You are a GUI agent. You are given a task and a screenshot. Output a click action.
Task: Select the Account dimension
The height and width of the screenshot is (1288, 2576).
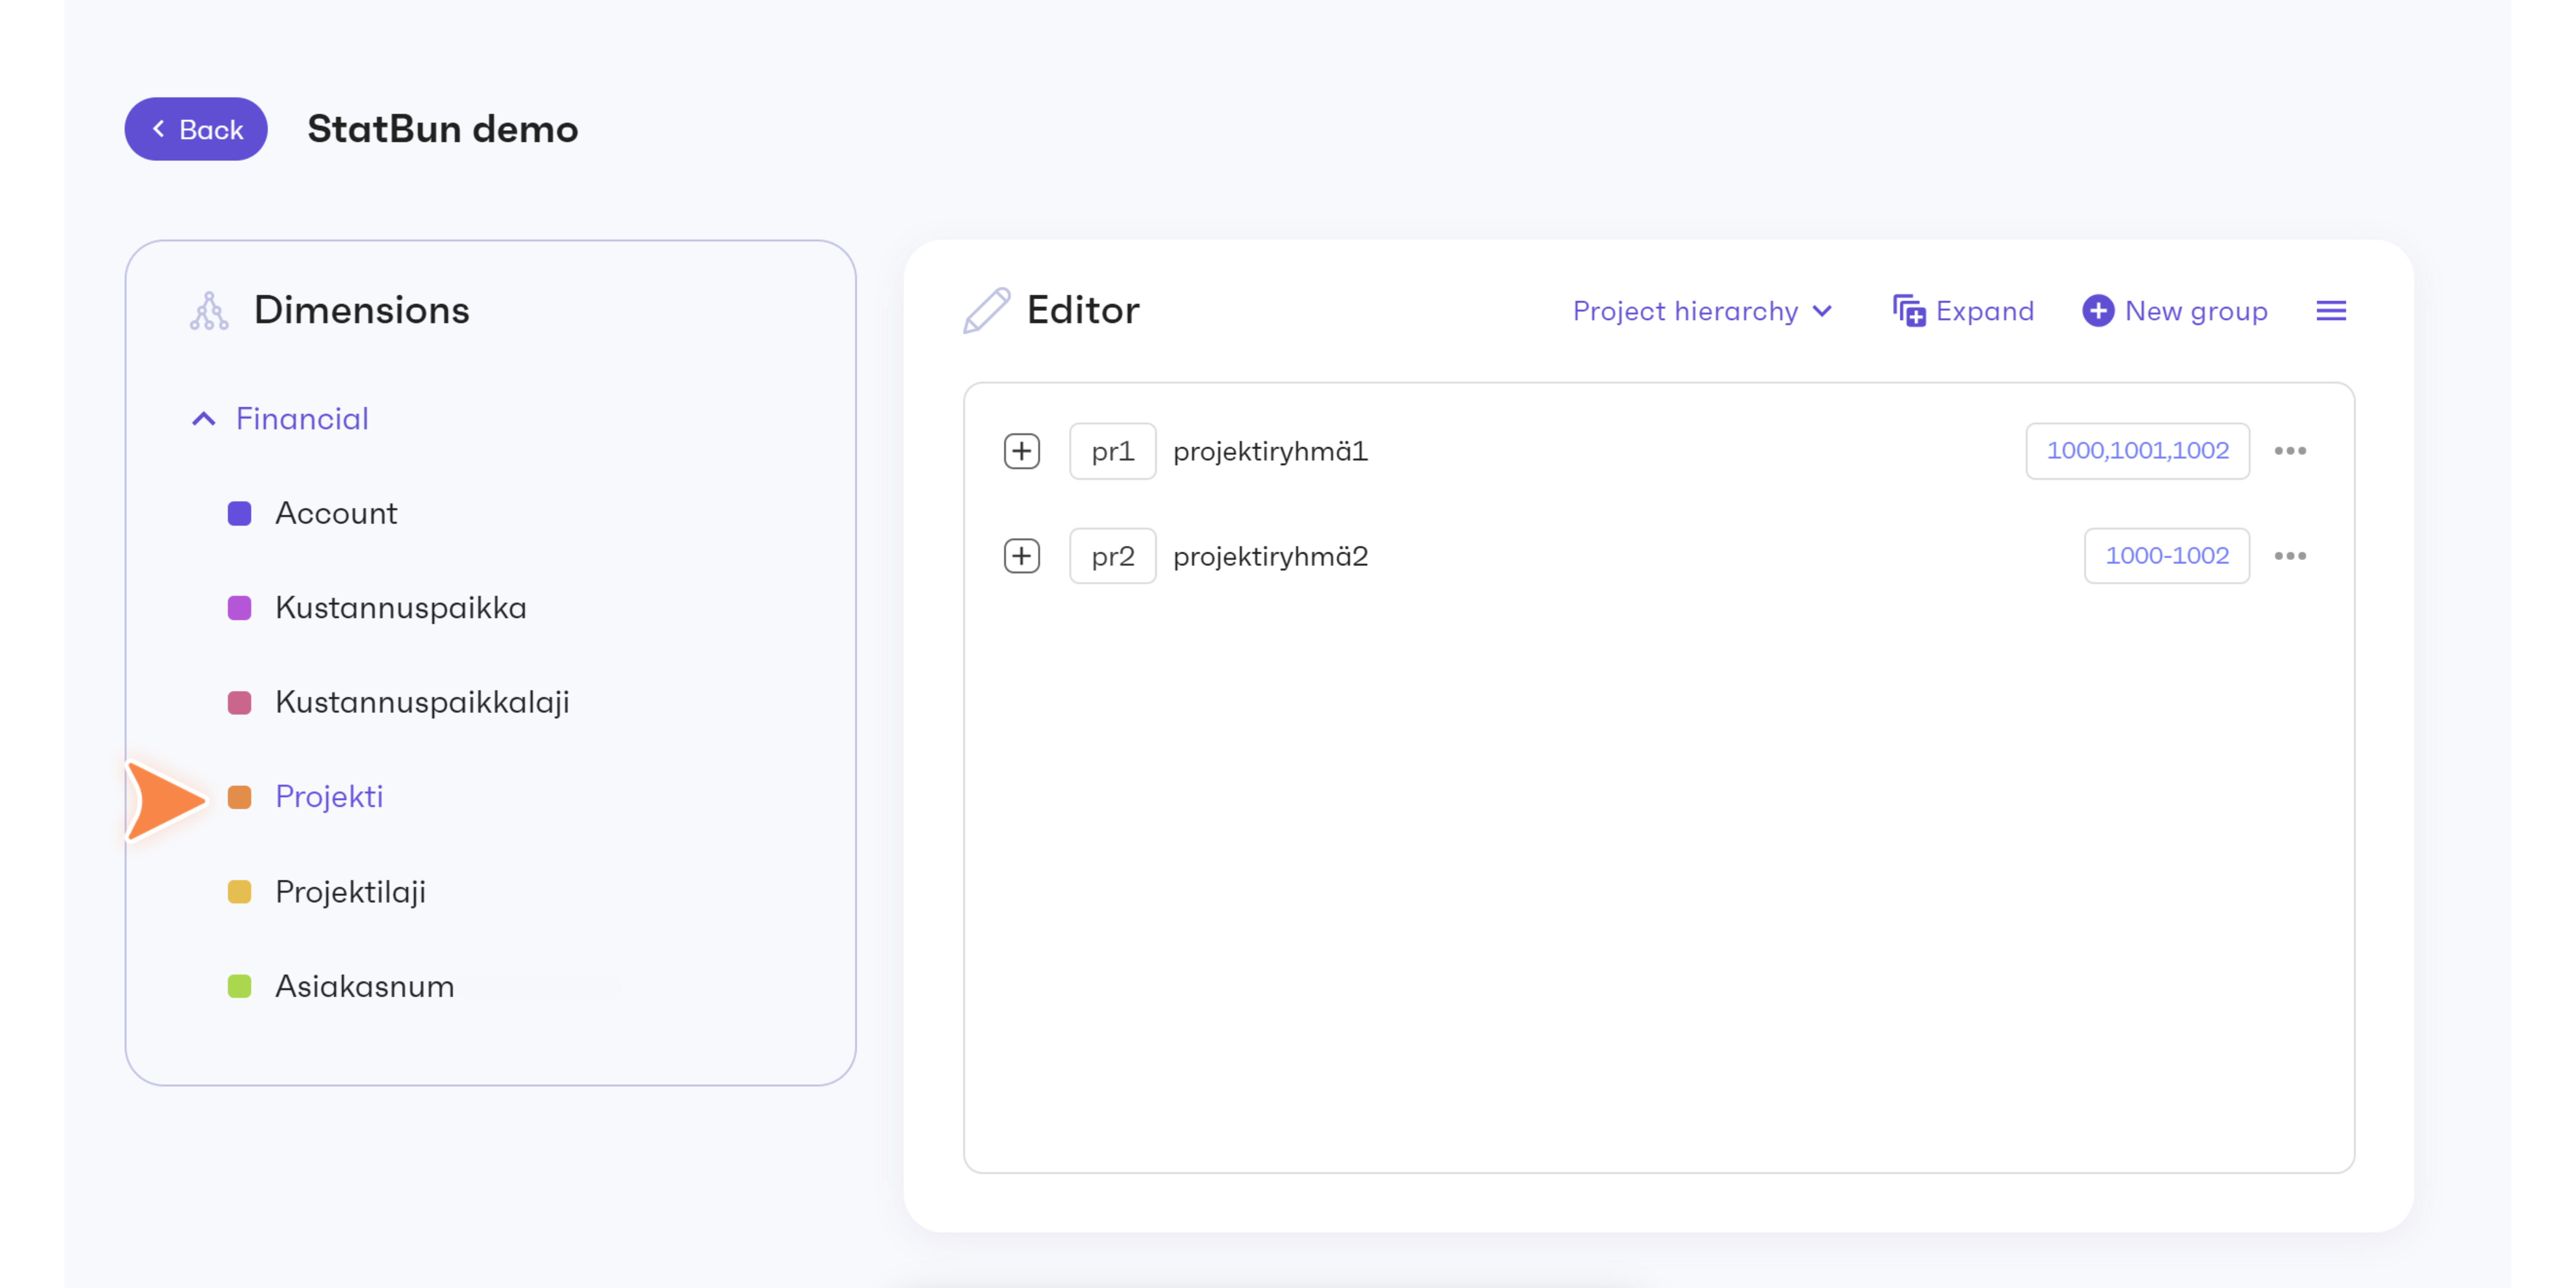pos(336,514)
